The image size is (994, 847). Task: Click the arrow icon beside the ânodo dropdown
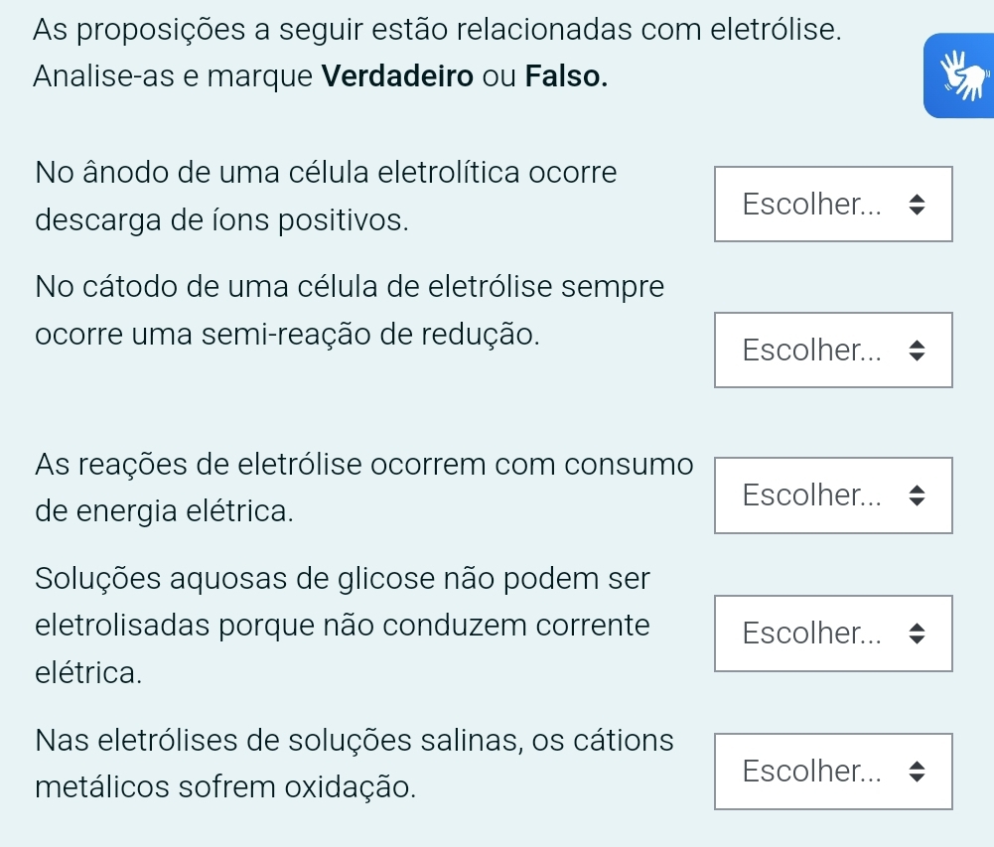point(917,206)
